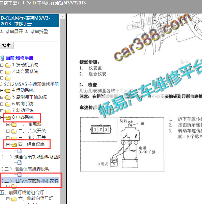Click the computer icon beside 当前:维修手册

[2, 58]
